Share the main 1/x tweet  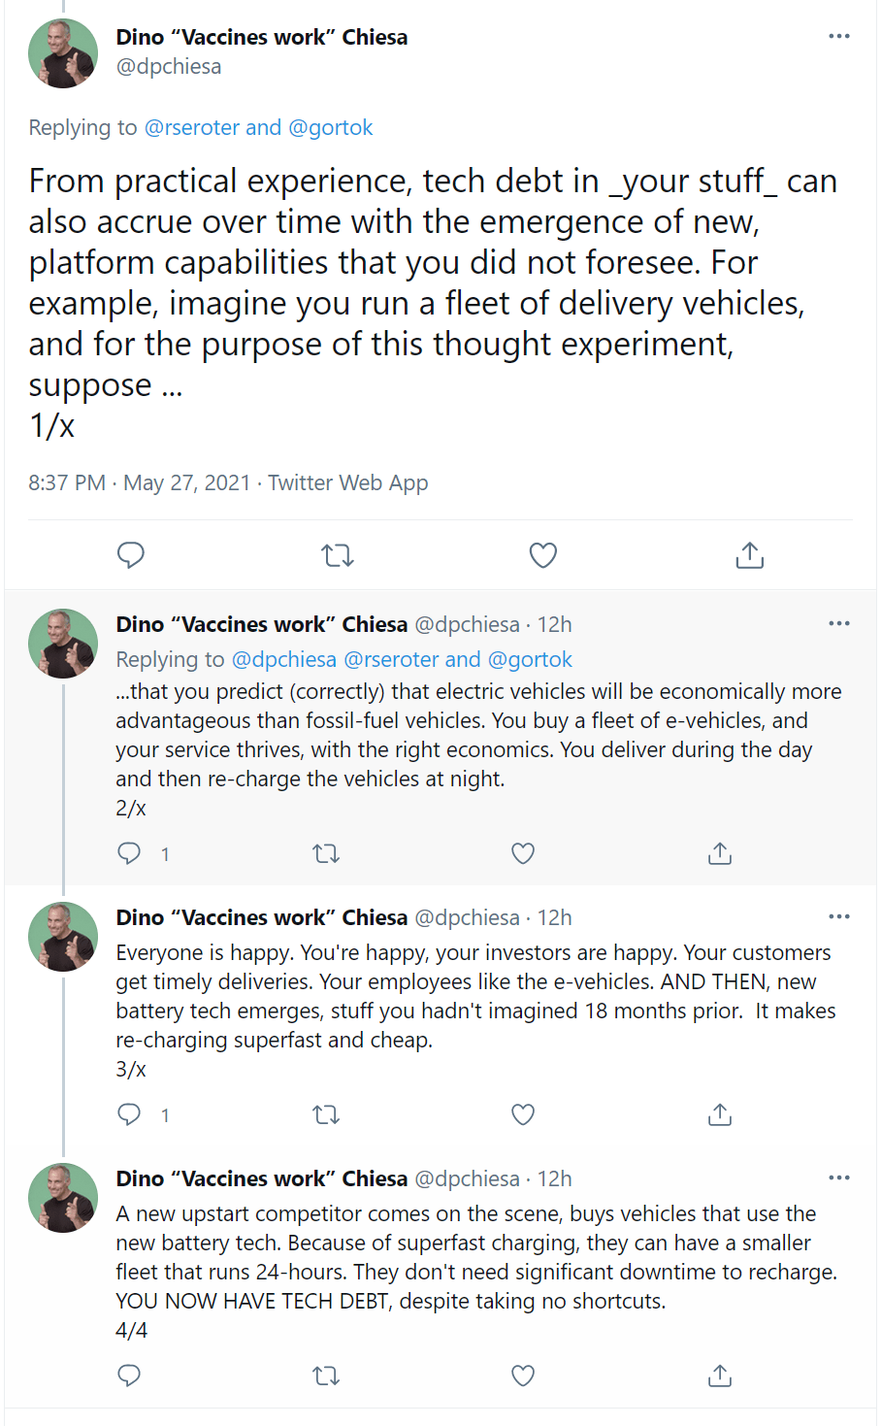point(749,555)
